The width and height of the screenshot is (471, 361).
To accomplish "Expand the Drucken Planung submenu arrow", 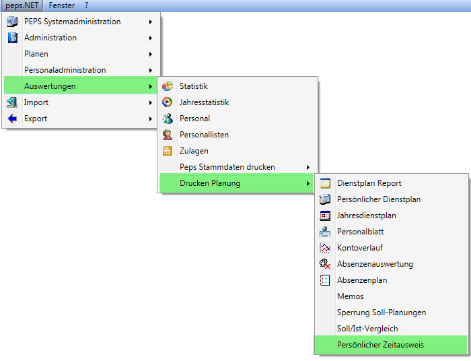I will [308, 183].
